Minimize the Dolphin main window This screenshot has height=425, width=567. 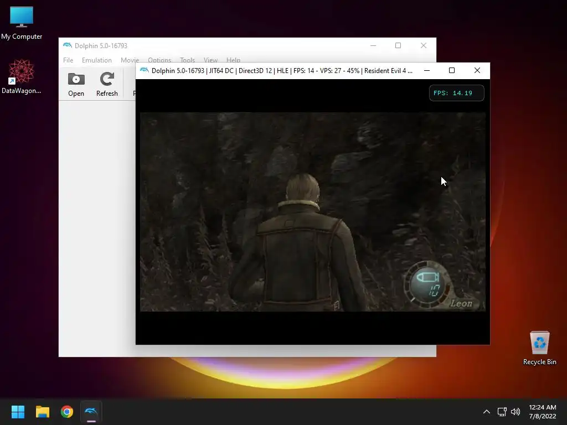pyautogui.click(x=373, y=45)
